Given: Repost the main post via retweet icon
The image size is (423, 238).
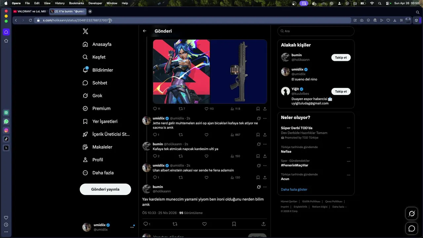Looking at the screenshot, I should (175, 224).
